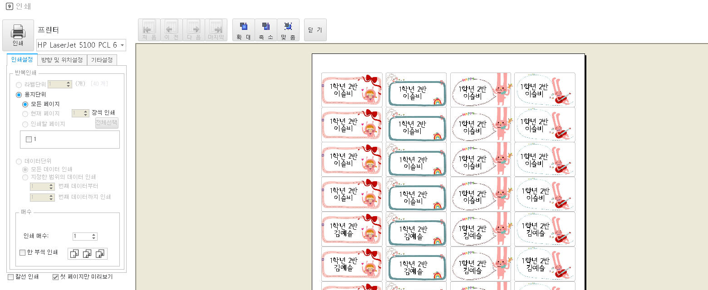Click the second collate order icon
Viewport: 708px width, 290px height.
pyautogui.click(x=88, y=254)
